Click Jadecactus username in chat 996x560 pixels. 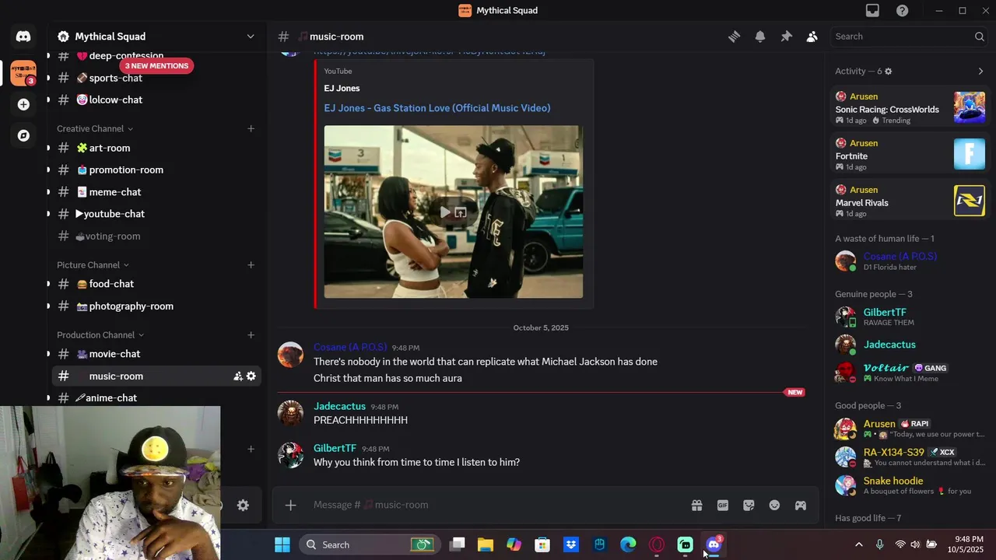(339, 406)
